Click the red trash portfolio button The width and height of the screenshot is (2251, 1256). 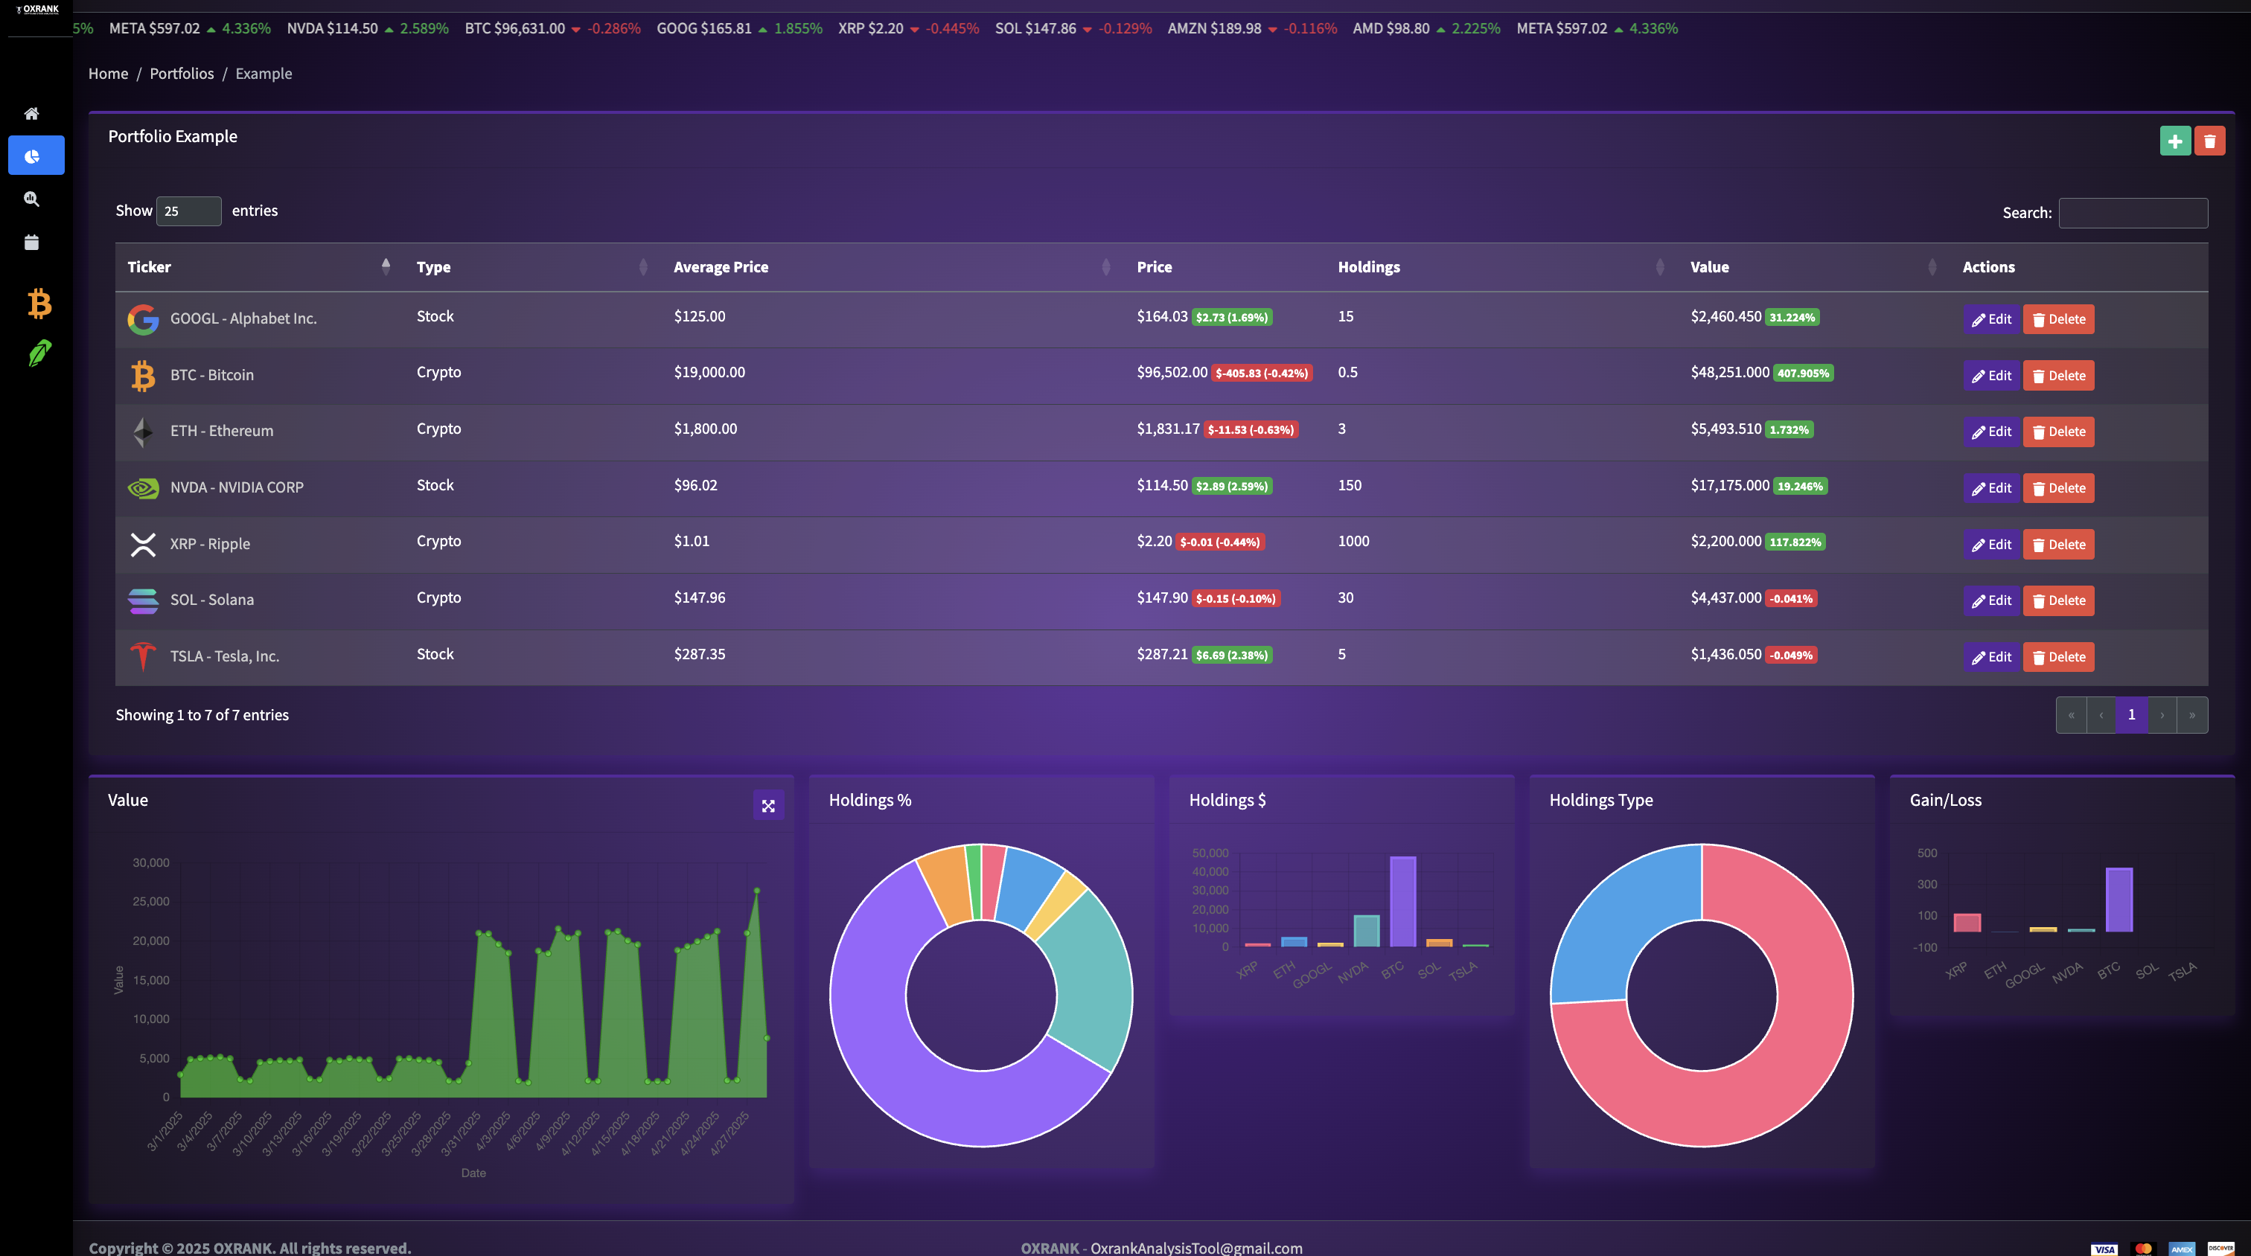[x=2209, y=141]
